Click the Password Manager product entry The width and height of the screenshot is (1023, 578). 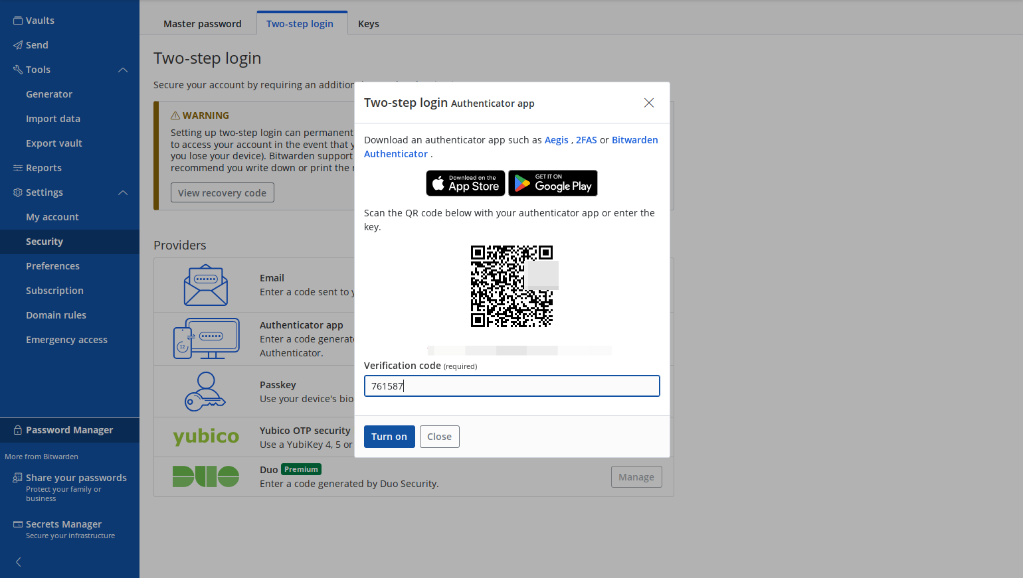[x=70, y=430]
